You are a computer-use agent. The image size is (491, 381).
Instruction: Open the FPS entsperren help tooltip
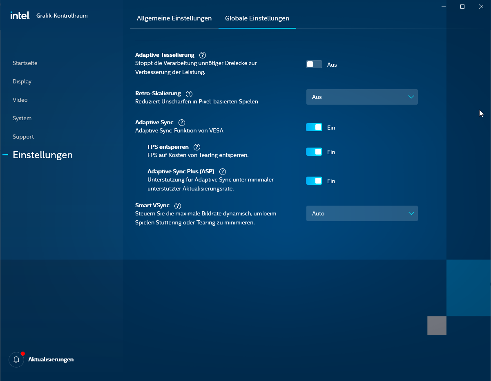point(196,147)
